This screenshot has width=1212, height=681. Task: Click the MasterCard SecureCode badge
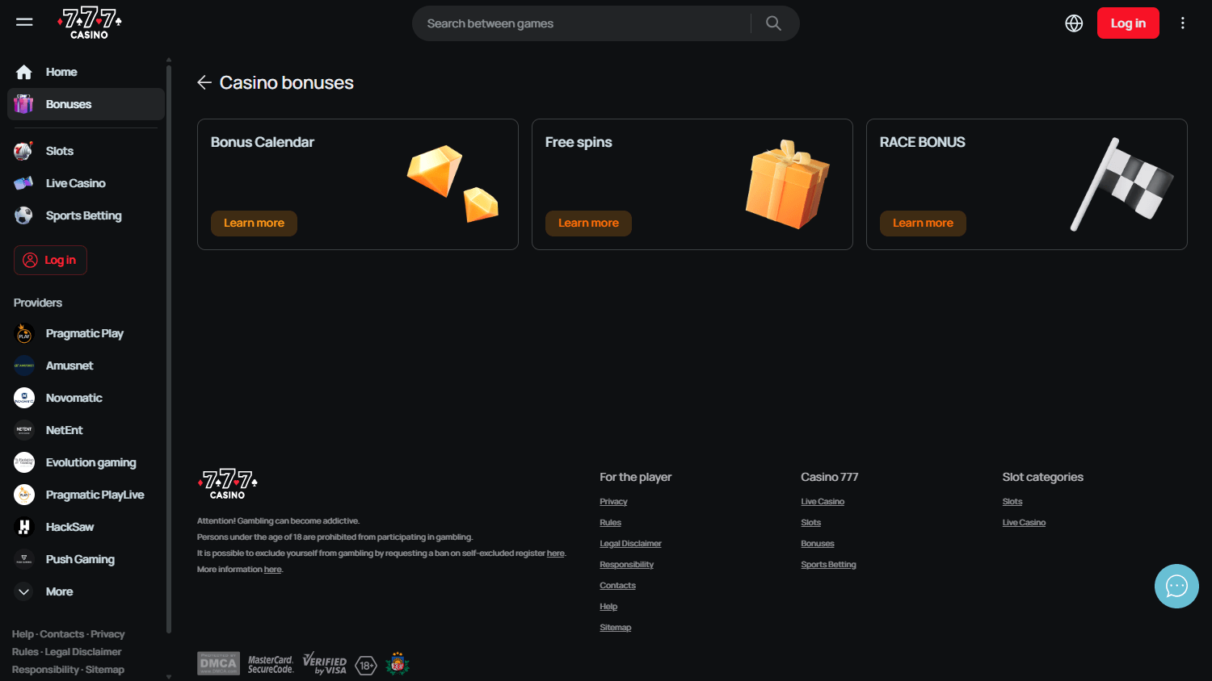[x=271, y=664]
